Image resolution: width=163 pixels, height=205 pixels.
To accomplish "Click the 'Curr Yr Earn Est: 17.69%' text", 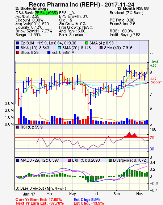I will 39,200.
